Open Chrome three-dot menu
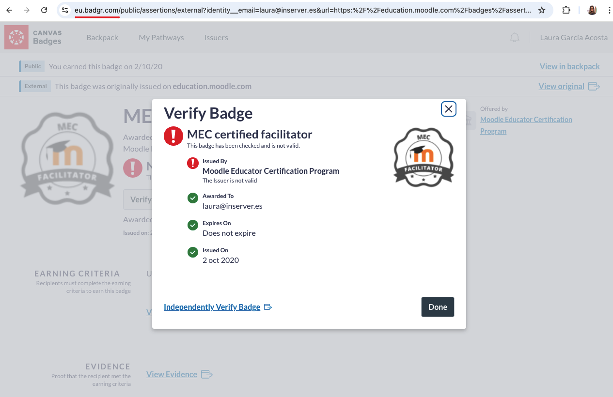This screenshot has width=613, height=397. tap(609, 10)
